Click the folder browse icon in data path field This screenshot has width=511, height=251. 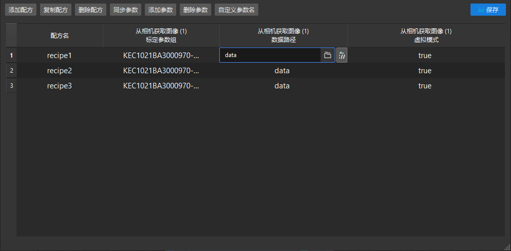tap(328, 55)
